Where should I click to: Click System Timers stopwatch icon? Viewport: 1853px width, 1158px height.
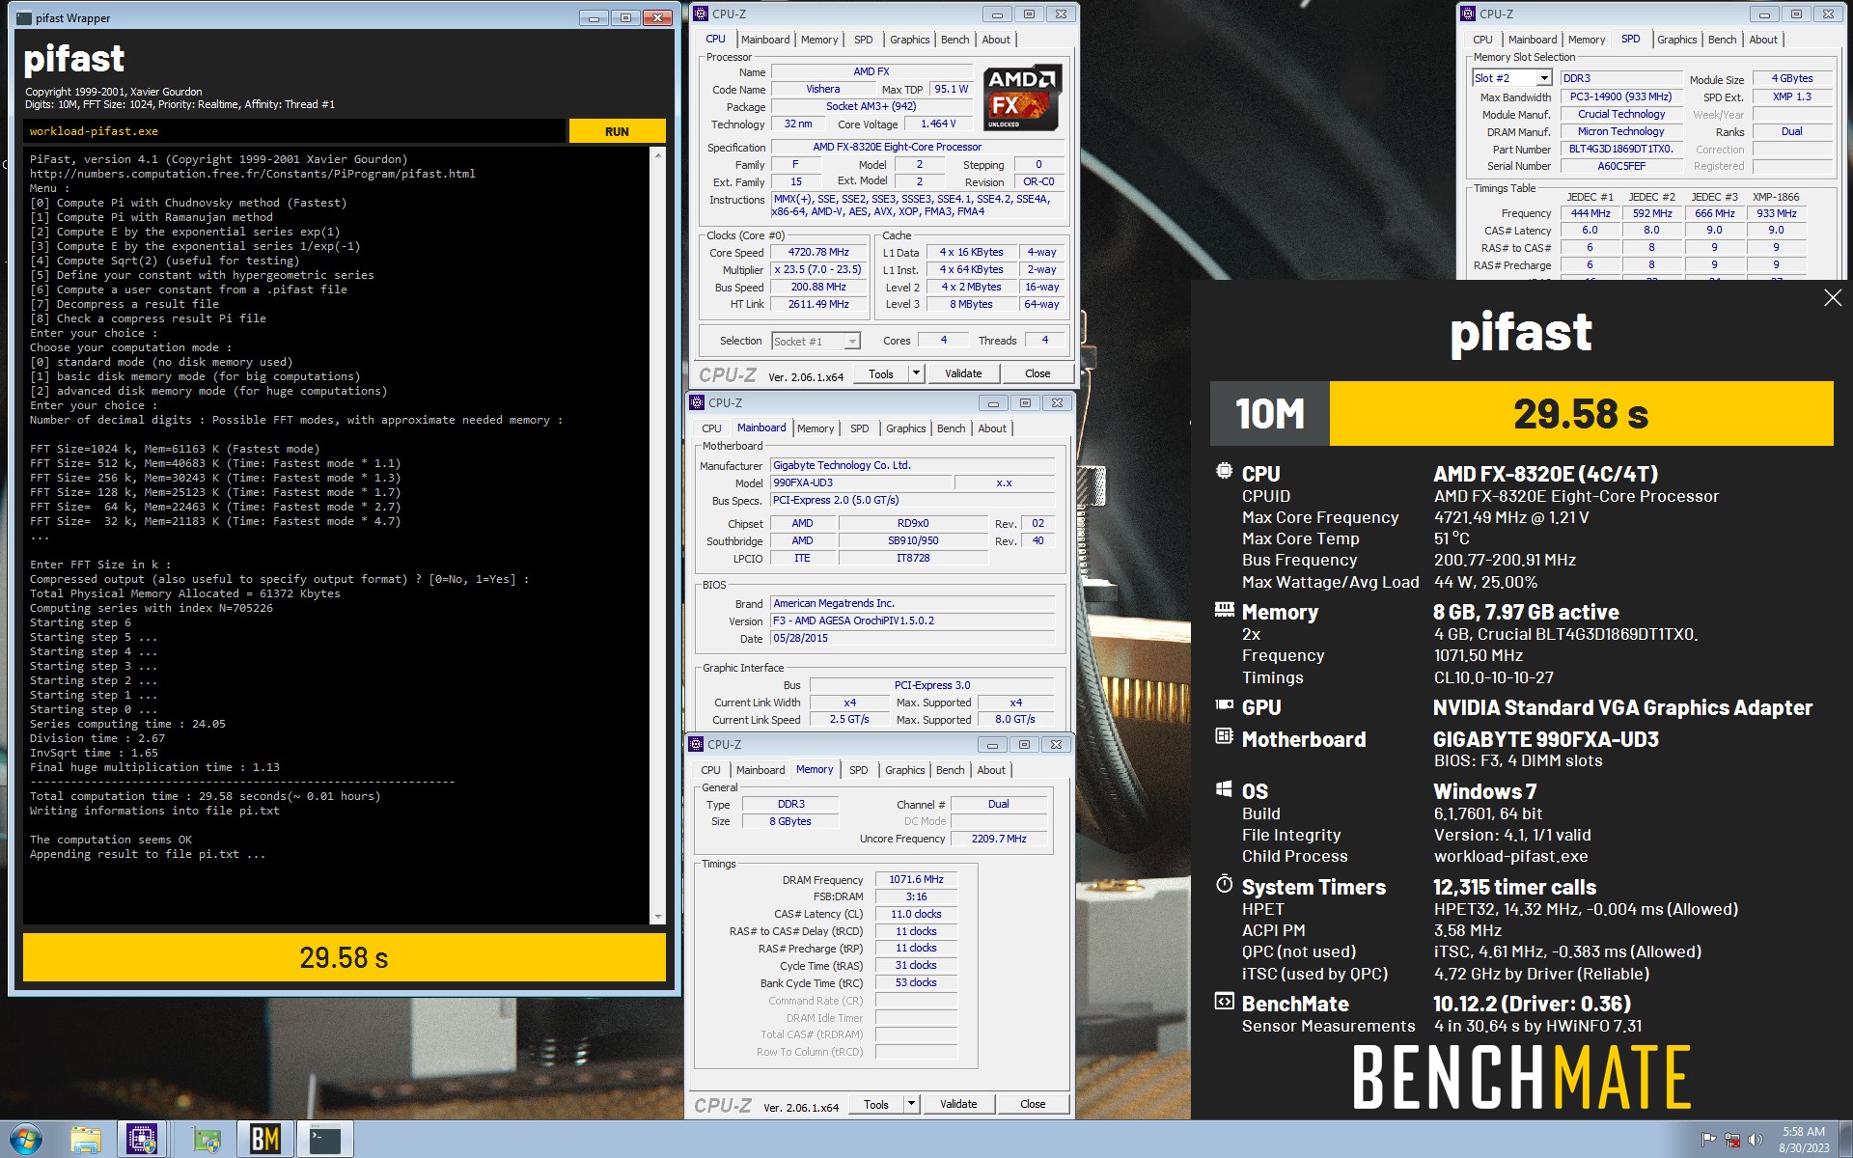tap(1224, 884)
